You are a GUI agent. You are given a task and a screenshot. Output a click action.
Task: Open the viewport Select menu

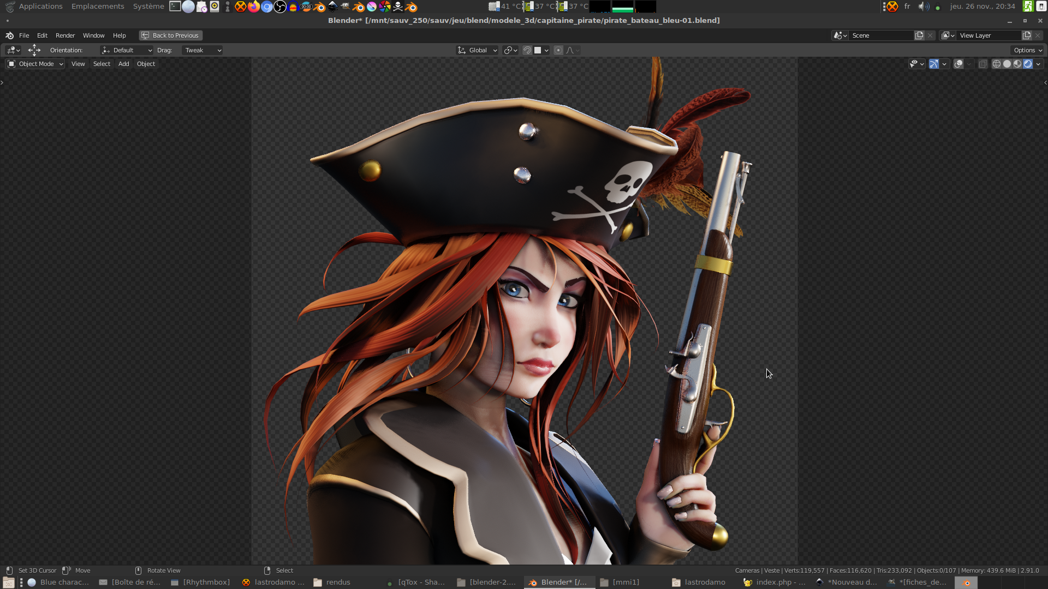pyautogui.click(x=102, y=64)
